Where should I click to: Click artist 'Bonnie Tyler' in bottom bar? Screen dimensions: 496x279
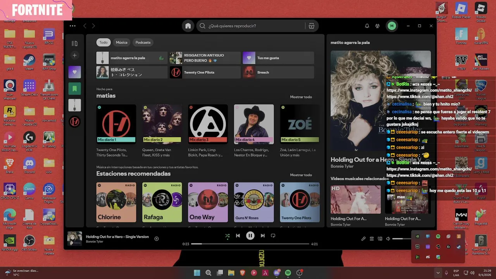(x=95, y=242)
